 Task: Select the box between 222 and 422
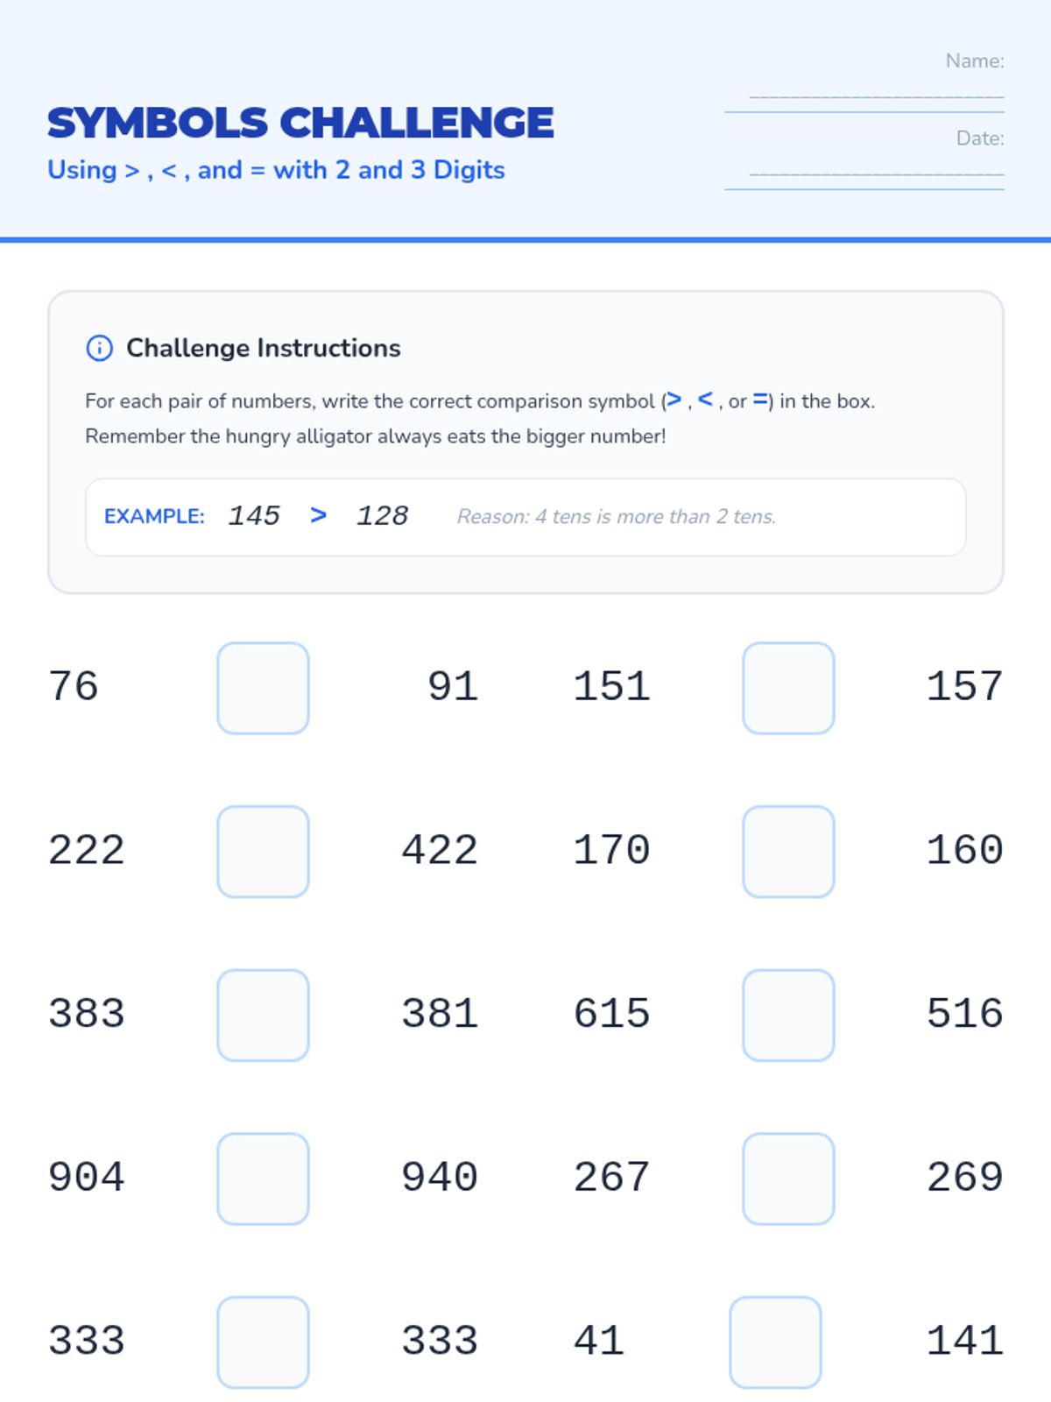tap(263, 852)
